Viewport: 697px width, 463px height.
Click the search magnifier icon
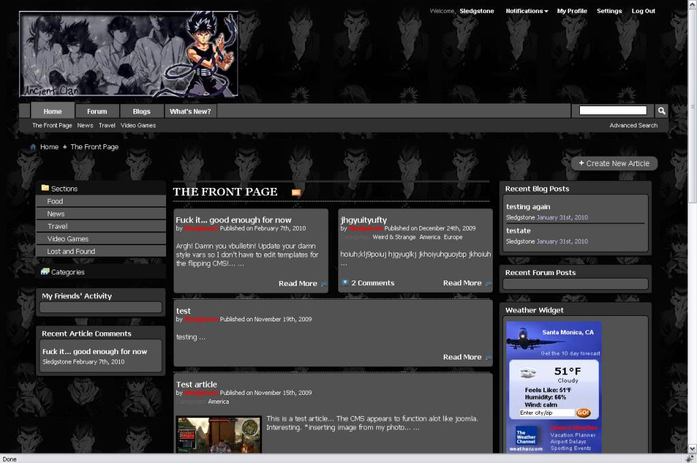tap(662, 111)
